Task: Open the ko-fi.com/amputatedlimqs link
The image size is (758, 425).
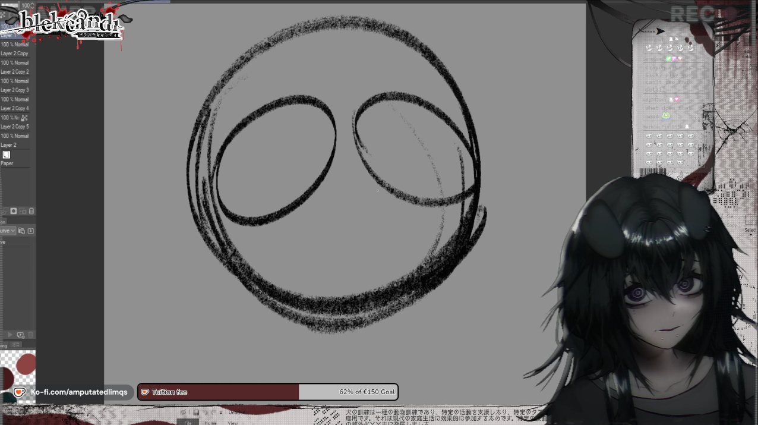Action: coord(78,392)
